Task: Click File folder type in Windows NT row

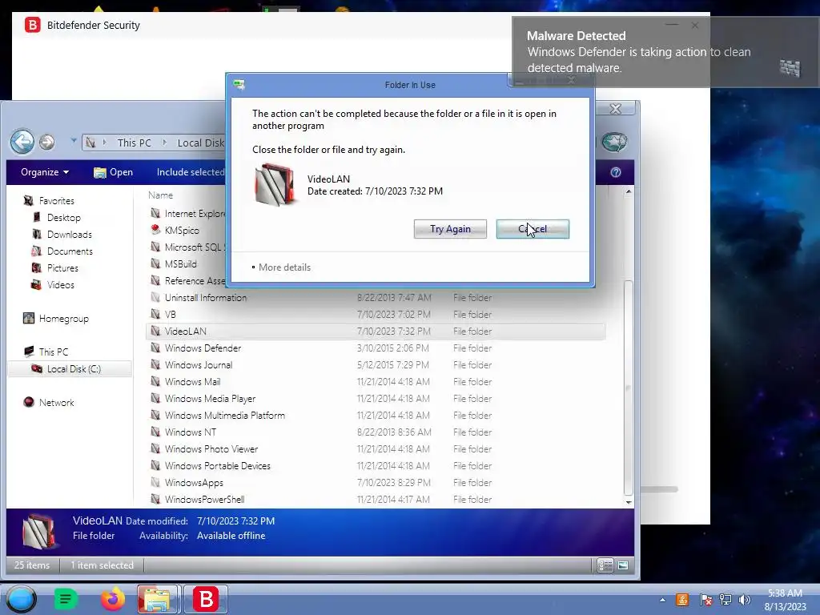Action: click(472, 432)
